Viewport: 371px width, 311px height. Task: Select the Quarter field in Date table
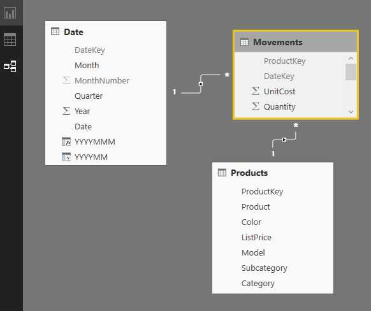pyautogui.click(x=89, y=96)
